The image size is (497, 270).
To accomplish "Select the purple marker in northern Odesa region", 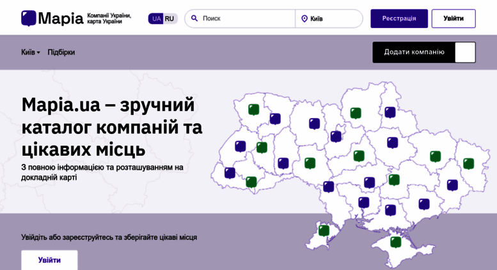I will pyautogui.click(x=329, y=187).
